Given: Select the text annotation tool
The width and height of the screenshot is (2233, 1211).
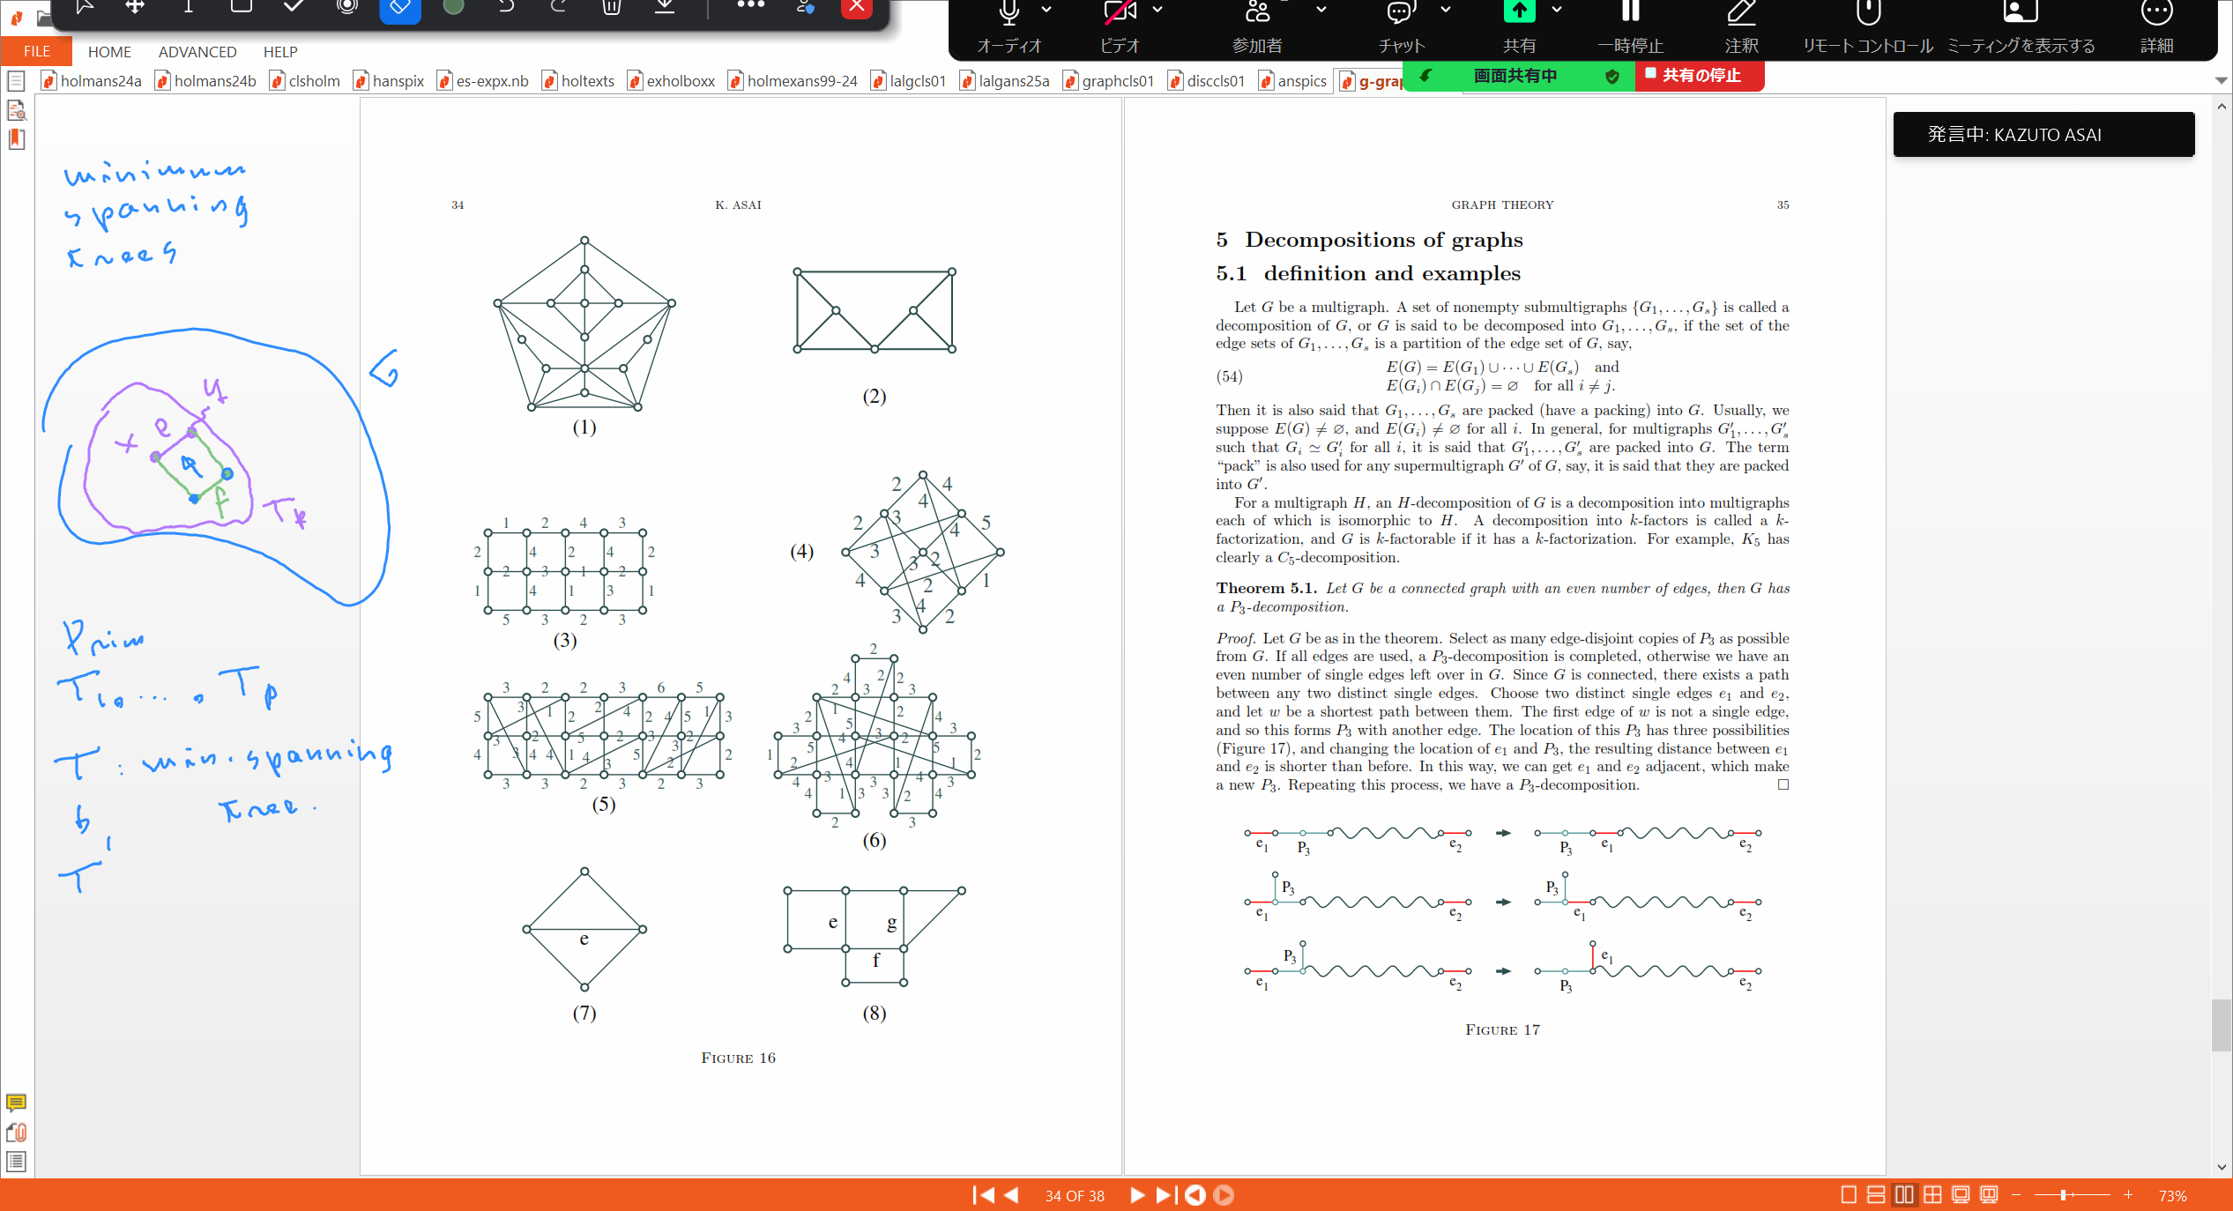Looking at the screenshot, I should (x=188, y=7).
